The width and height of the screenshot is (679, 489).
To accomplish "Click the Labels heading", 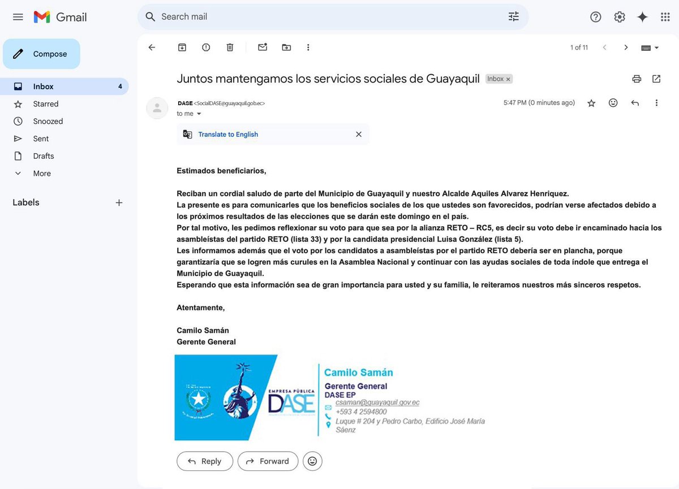I will pyautogui.click(x=26, y=202).
